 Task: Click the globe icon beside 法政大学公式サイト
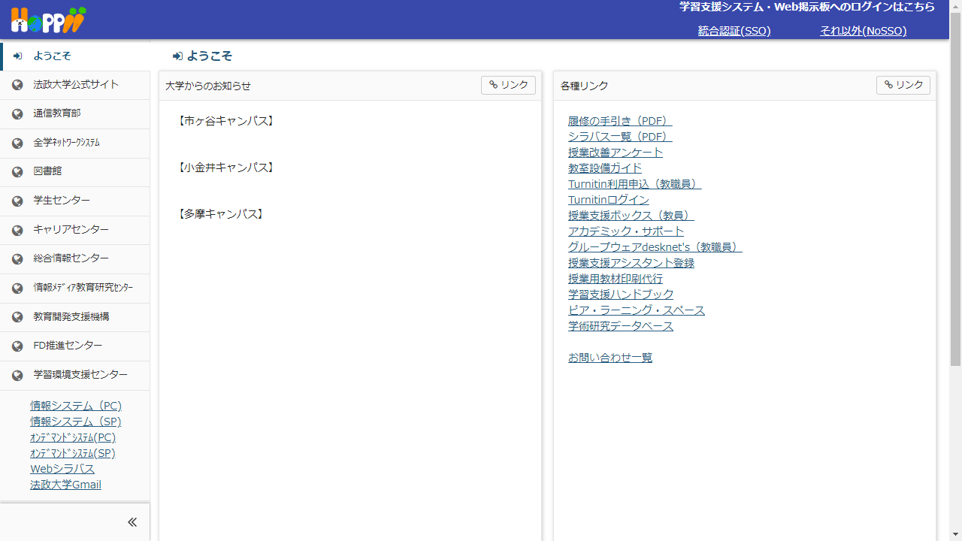point(17,84)
